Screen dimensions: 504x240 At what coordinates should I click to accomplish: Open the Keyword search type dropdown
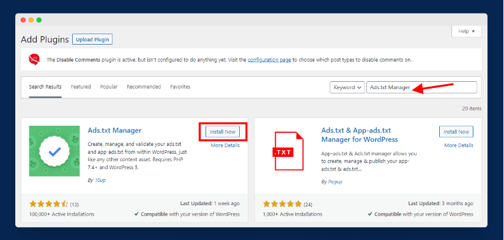pos(347,87)
